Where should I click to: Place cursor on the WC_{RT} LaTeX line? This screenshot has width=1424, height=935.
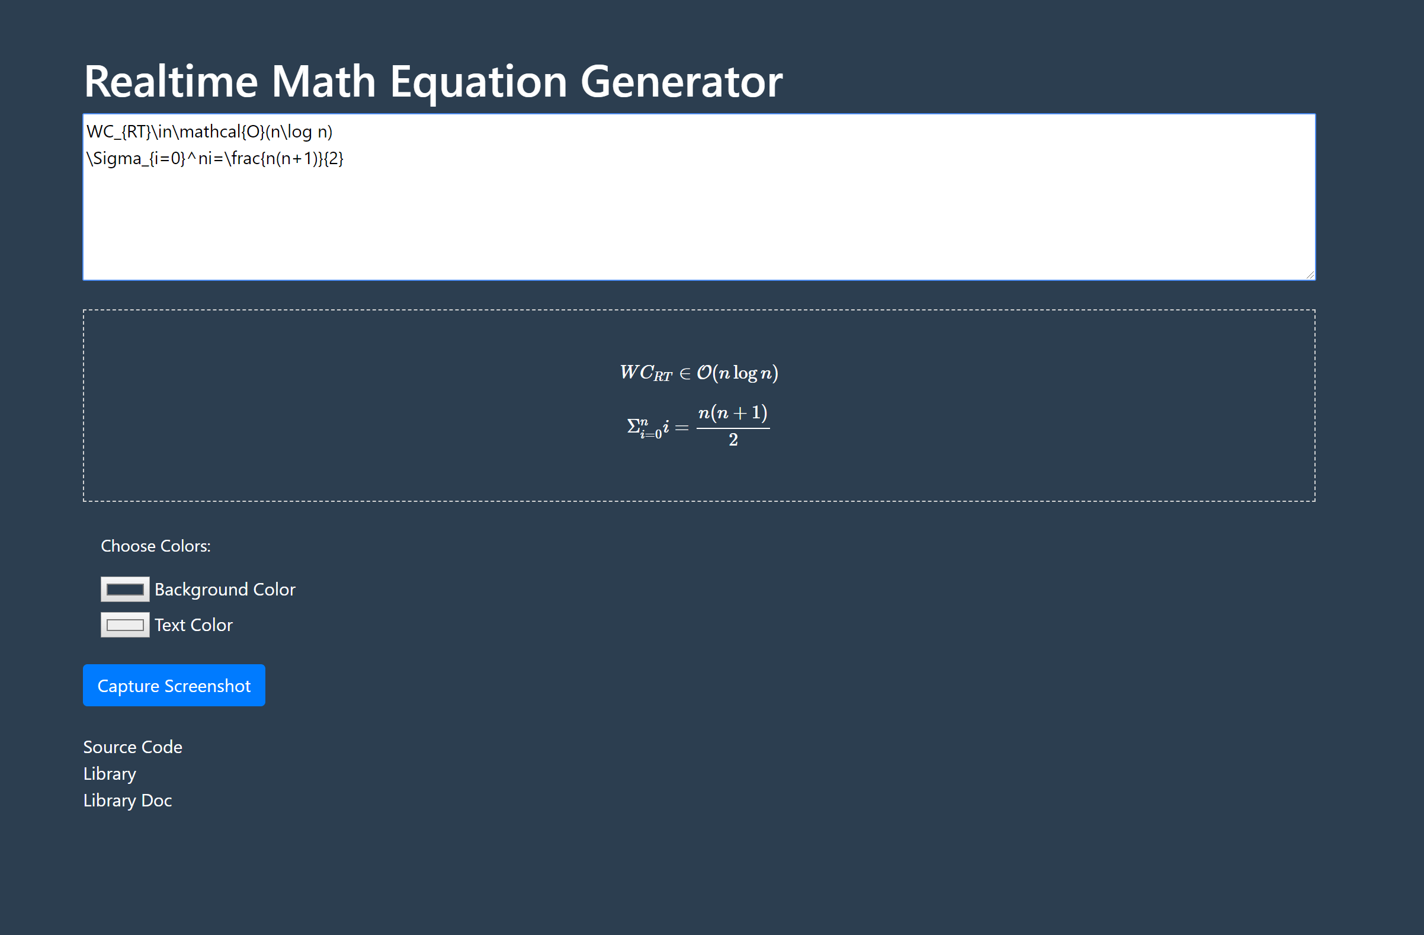[210, 131]
